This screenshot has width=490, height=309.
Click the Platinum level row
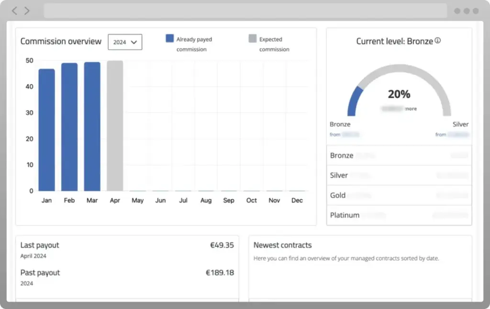[x=399, y=215]
